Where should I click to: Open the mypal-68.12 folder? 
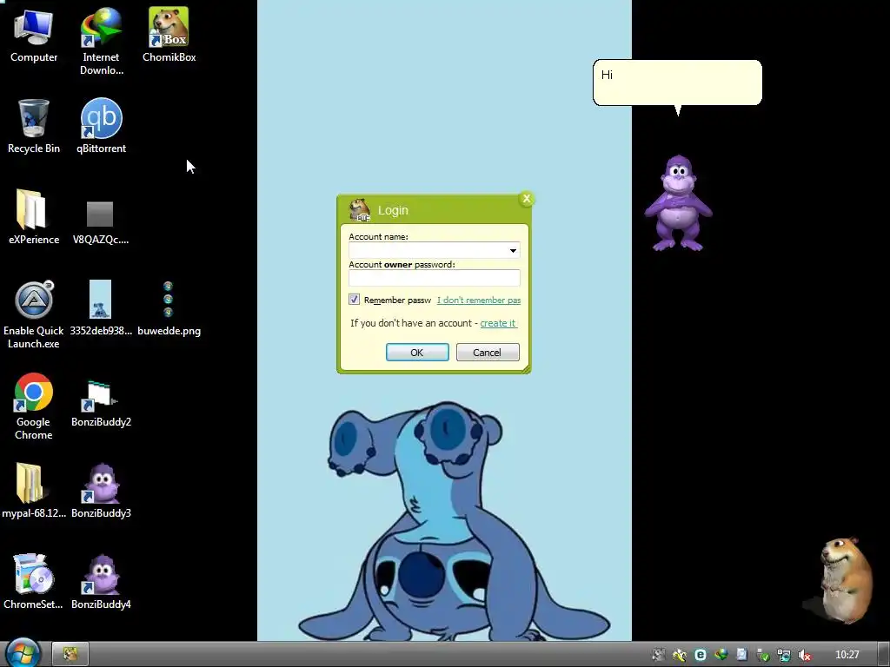coord(34,491)
